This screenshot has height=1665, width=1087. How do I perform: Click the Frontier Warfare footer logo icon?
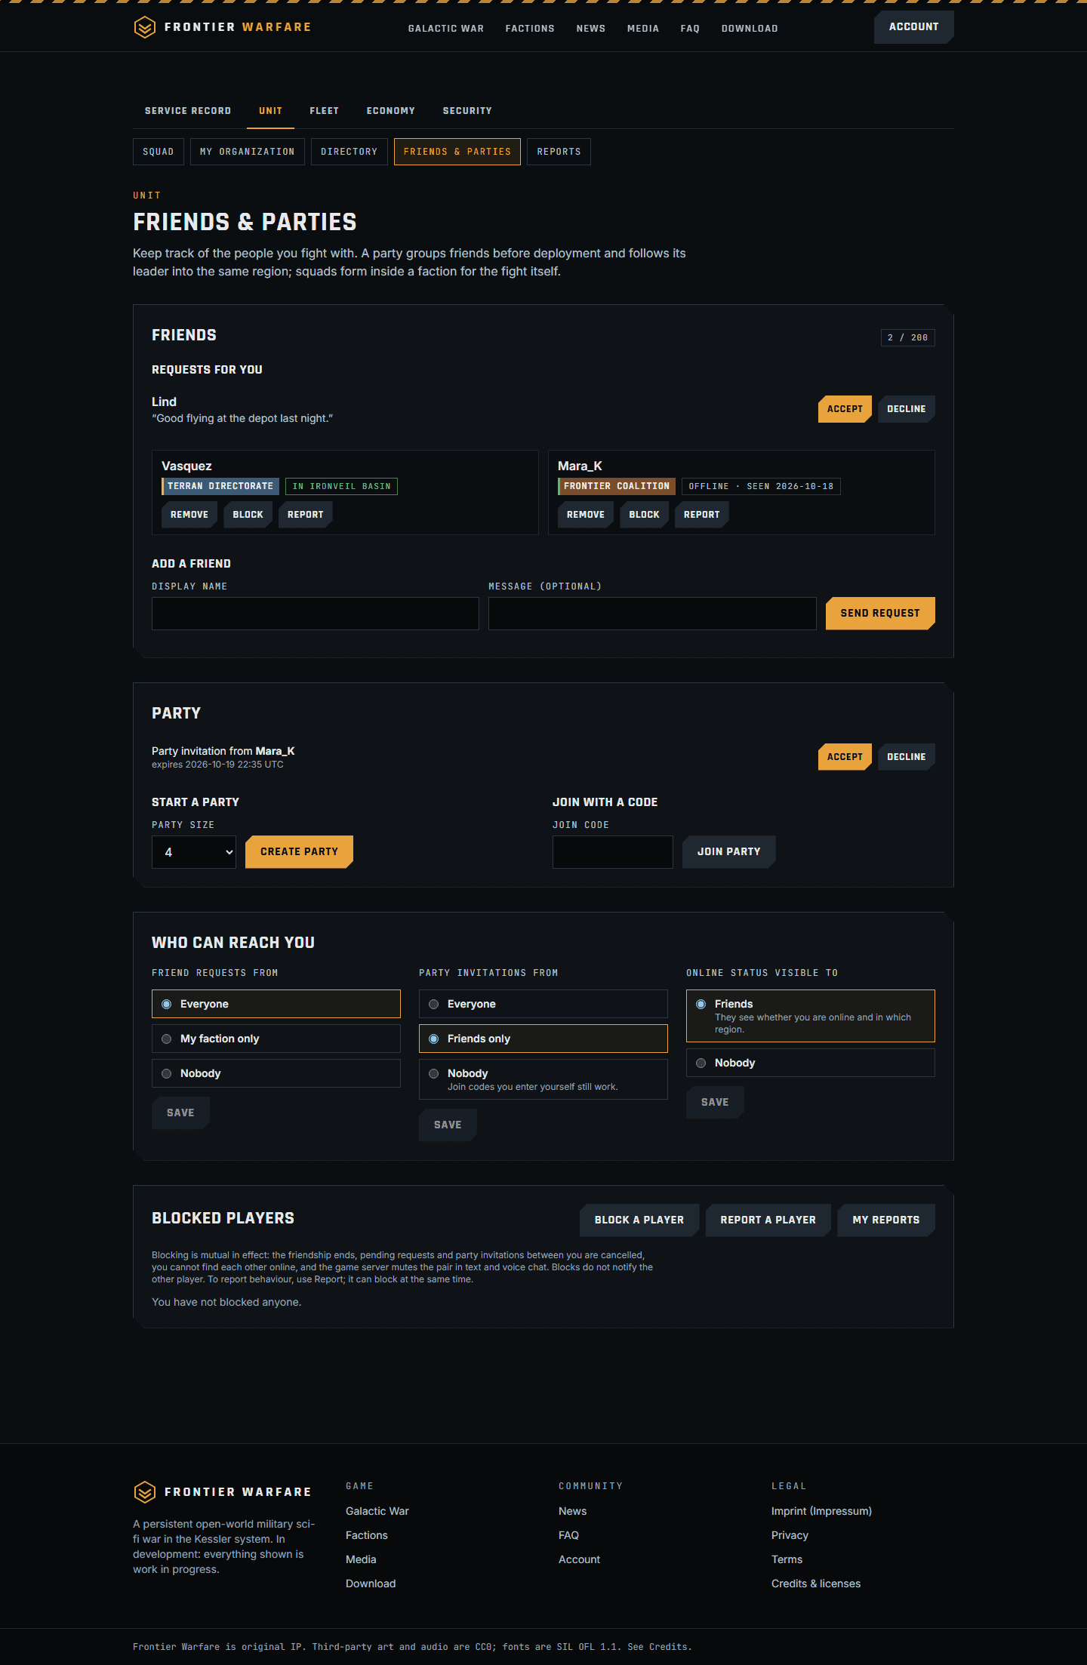pos(144,1492)
